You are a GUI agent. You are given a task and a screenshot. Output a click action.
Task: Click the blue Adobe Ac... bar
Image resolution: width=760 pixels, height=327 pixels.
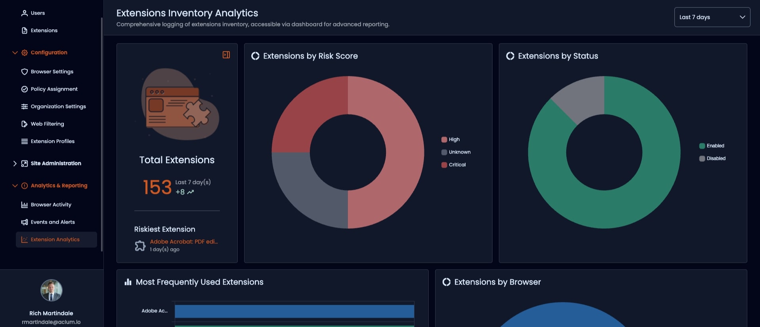tap(294, 311)
